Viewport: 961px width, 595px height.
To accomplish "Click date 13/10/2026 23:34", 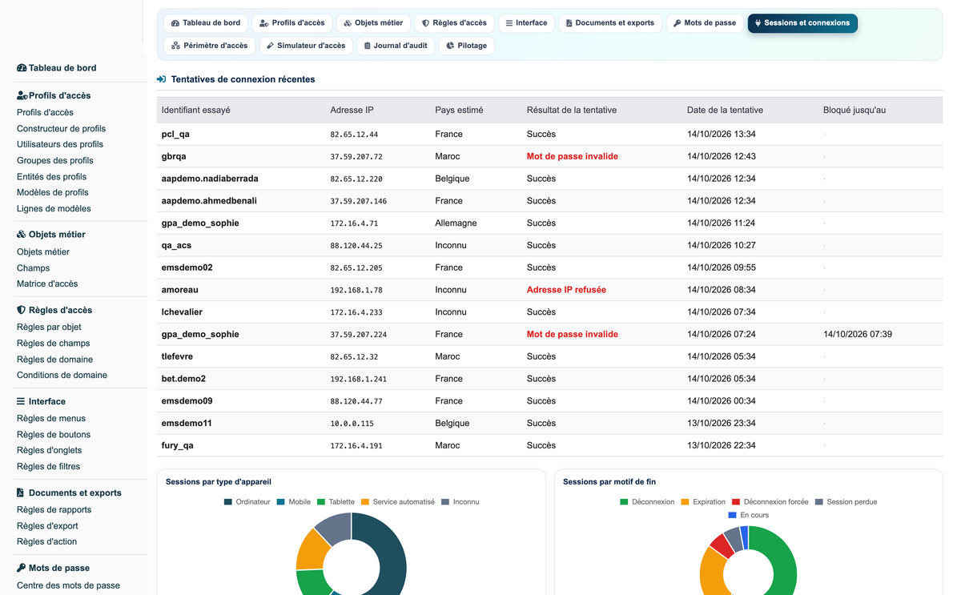I will [x=721, y=423].
